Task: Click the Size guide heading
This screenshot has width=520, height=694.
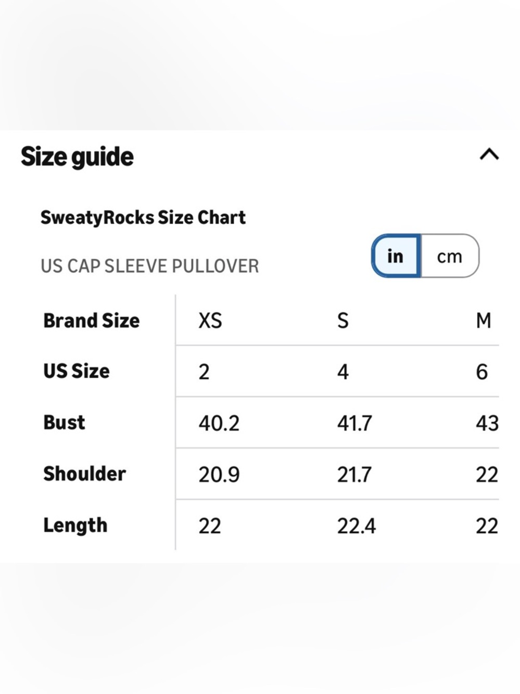Action: pos(77,157)
